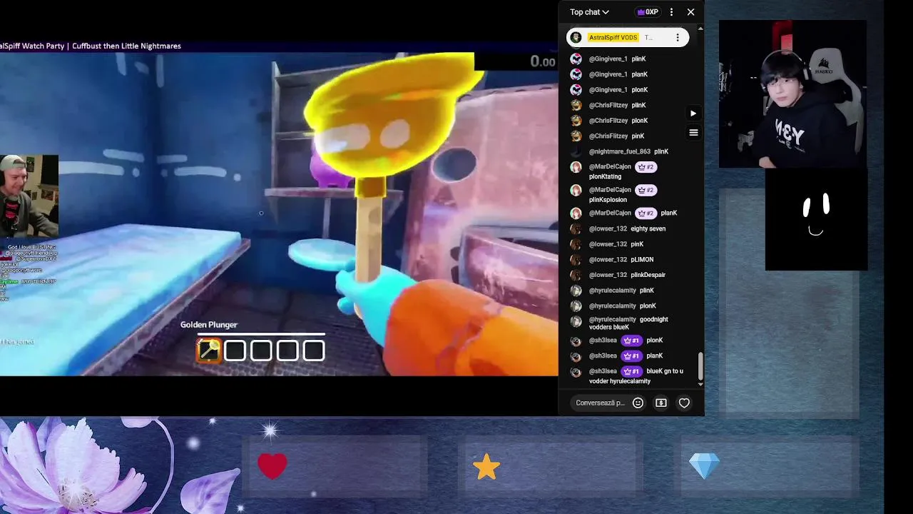Click the chat scrollbar thumb
Image resolution: width=913 pixels, height=514 pixels.
click(700, 366)
